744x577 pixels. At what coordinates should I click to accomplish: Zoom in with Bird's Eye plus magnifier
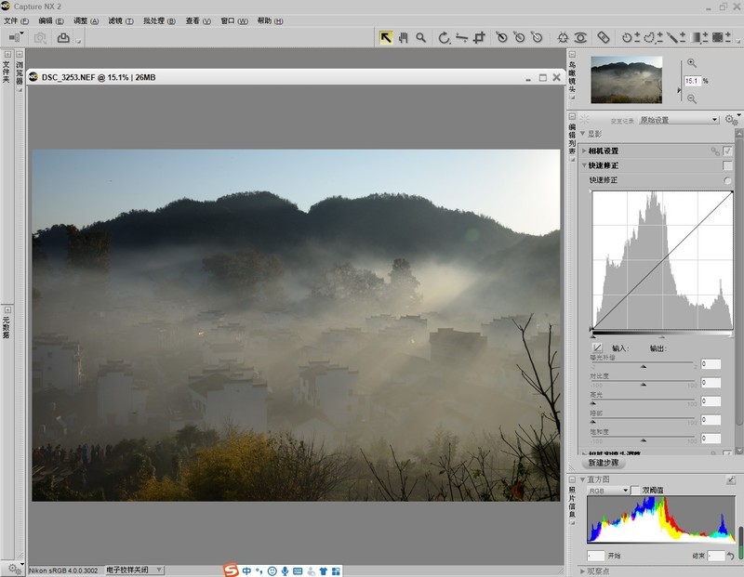click(692, 63)
